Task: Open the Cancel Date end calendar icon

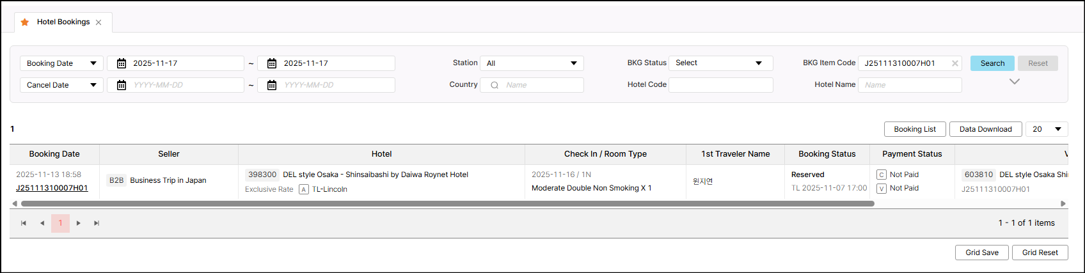Action: tap(272, 85)
